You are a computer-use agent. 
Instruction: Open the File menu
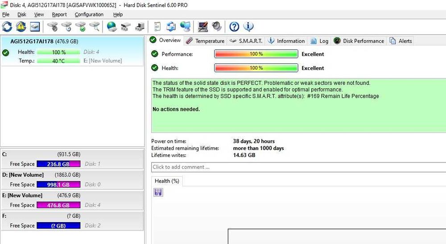(x=6, y=15)
